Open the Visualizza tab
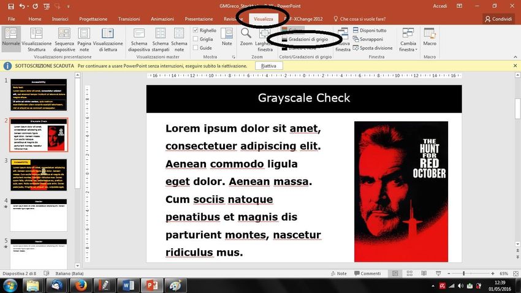The height and width of the screenshot is (293, 521). pyautogui.click(x=264, y=19)
